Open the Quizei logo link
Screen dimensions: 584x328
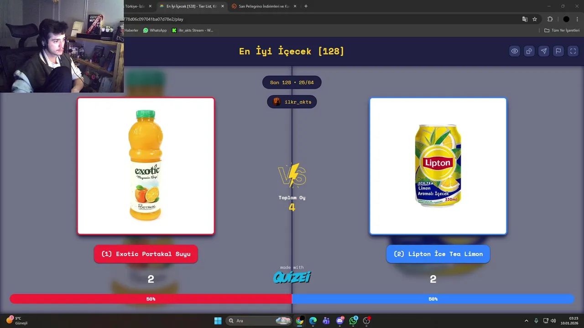[292, 277]
